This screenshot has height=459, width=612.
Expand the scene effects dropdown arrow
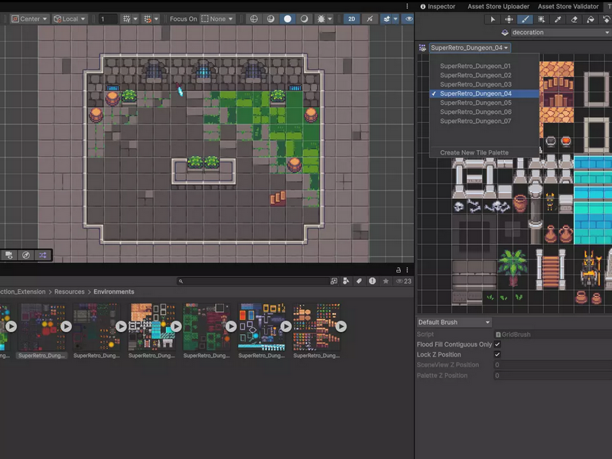pyautogui.click(x=396, y=18)
